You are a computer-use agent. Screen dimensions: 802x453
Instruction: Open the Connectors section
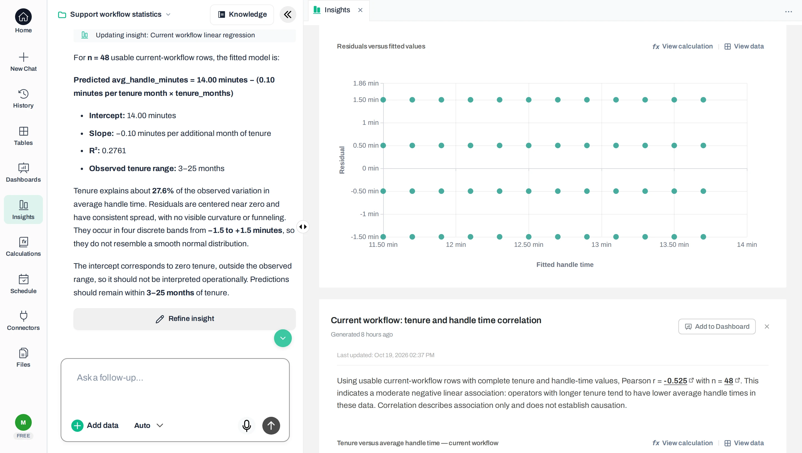[23, 321]
